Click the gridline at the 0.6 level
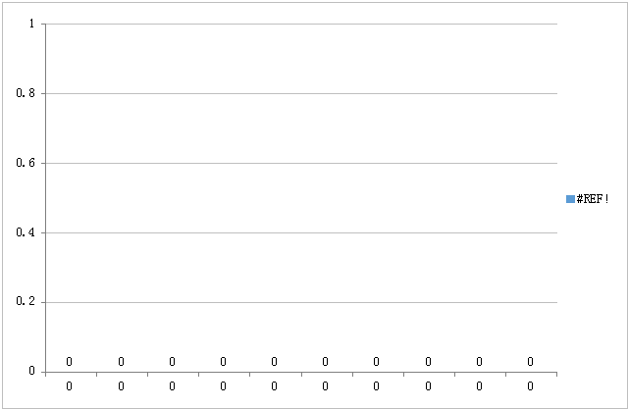The height and width of the screenshot is (409, 628). click(x=301, y=163)
